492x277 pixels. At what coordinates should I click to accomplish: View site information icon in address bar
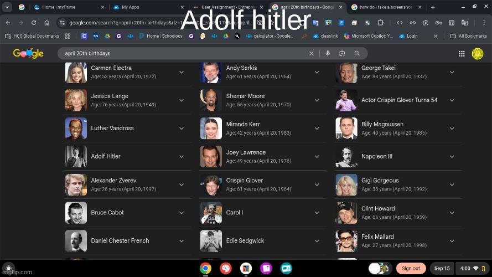pyautogui.click(x=63, y=23)
